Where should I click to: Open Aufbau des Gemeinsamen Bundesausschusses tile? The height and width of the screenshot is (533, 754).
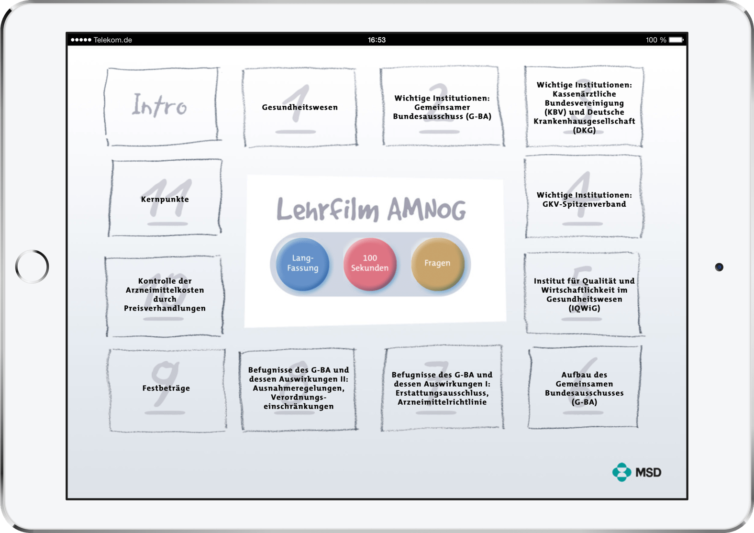click(584, 388)
